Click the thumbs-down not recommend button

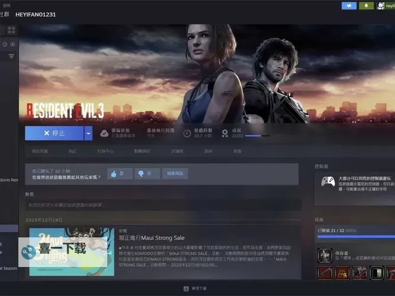pyautogui.click(x=147, y=173)
